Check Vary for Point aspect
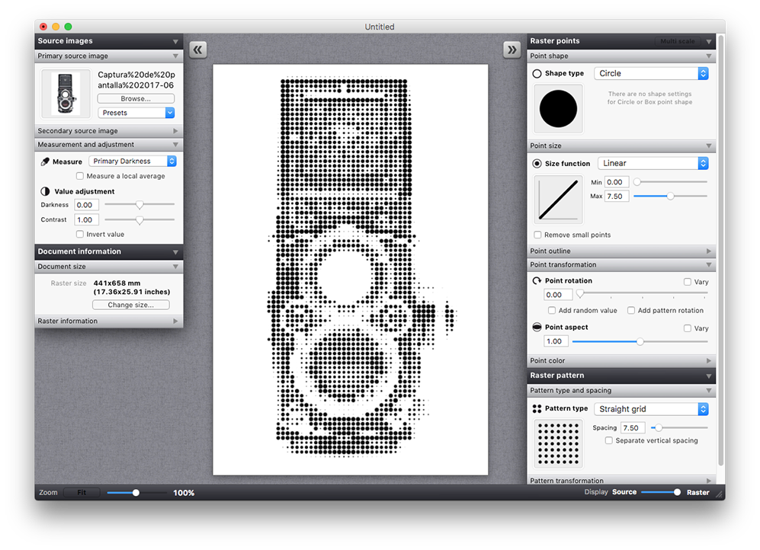This screenshot has height=550, width=760. coord(688,328)
